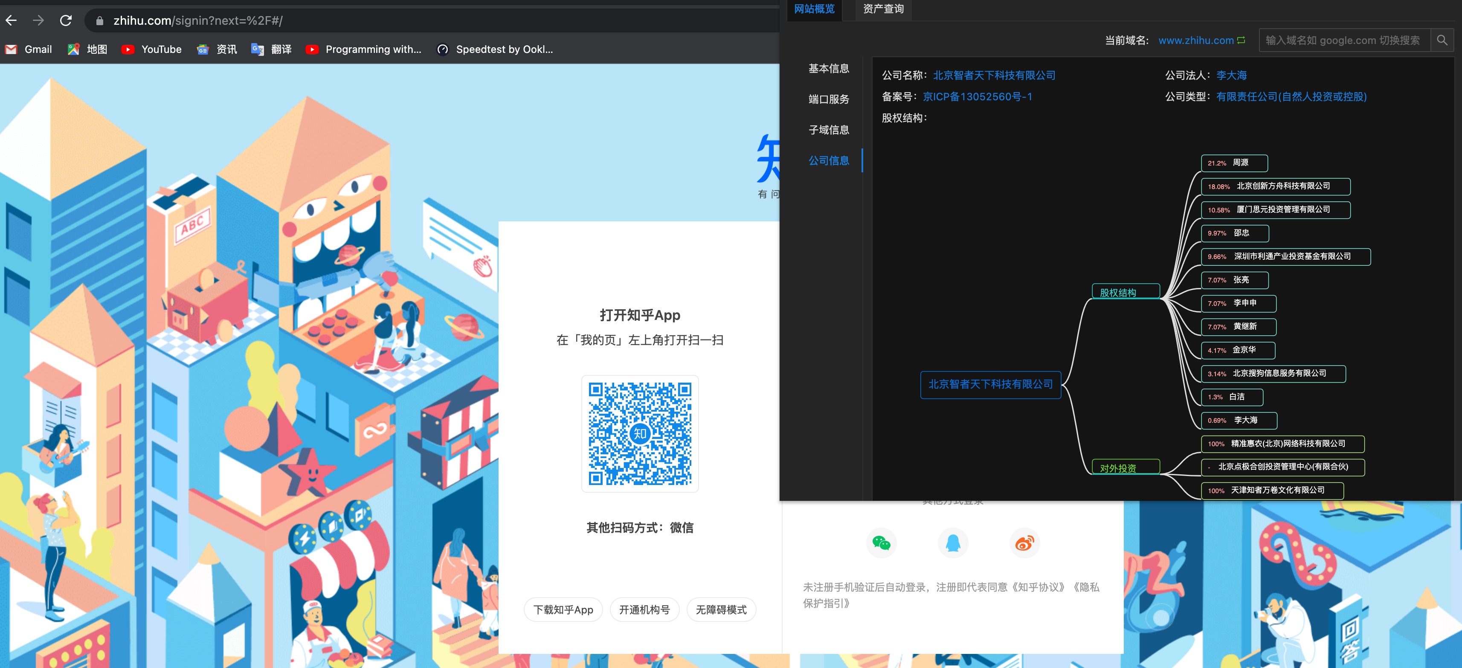Click the root node 北京智者天下科技有限公司
The width and height of the screenshot is (1462, 668).
click(990, 385)
